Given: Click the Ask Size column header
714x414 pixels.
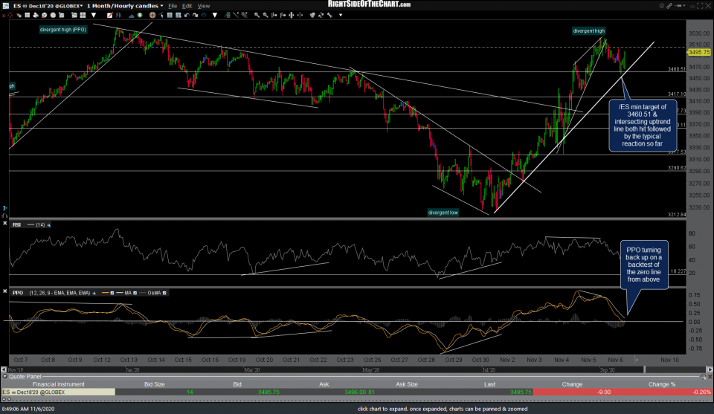Looking at the screenshot, I should pyautogui.click(x=407, y=384).
